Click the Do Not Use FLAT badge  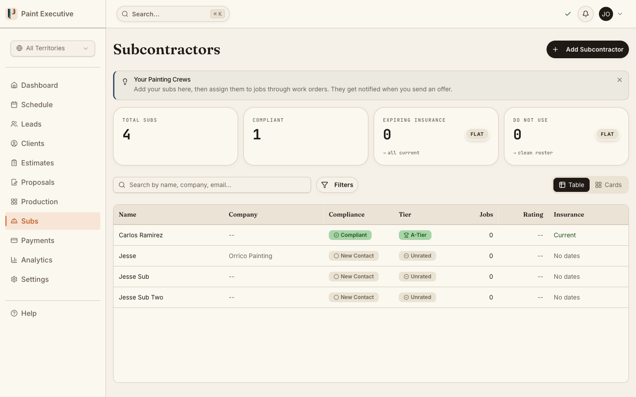tap(607, 134)
